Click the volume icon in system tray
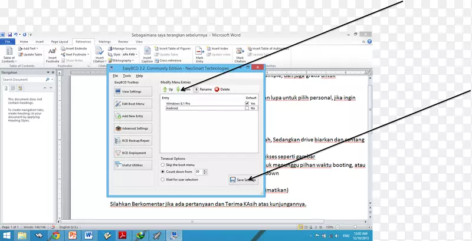The image size is (472, 241). (x=337, y=236)
